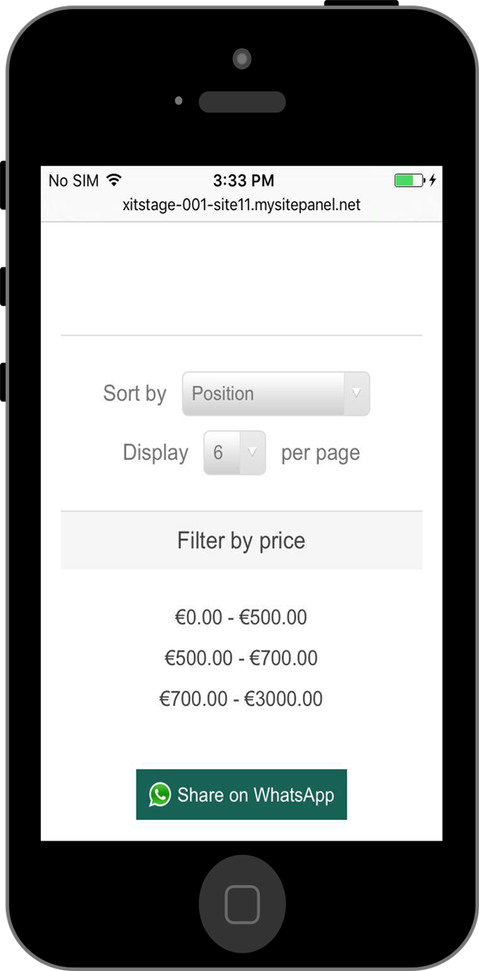Tap the charging bolt icon
The width and height of the screenshot is (479, 971).
click(x=433, y=181)
